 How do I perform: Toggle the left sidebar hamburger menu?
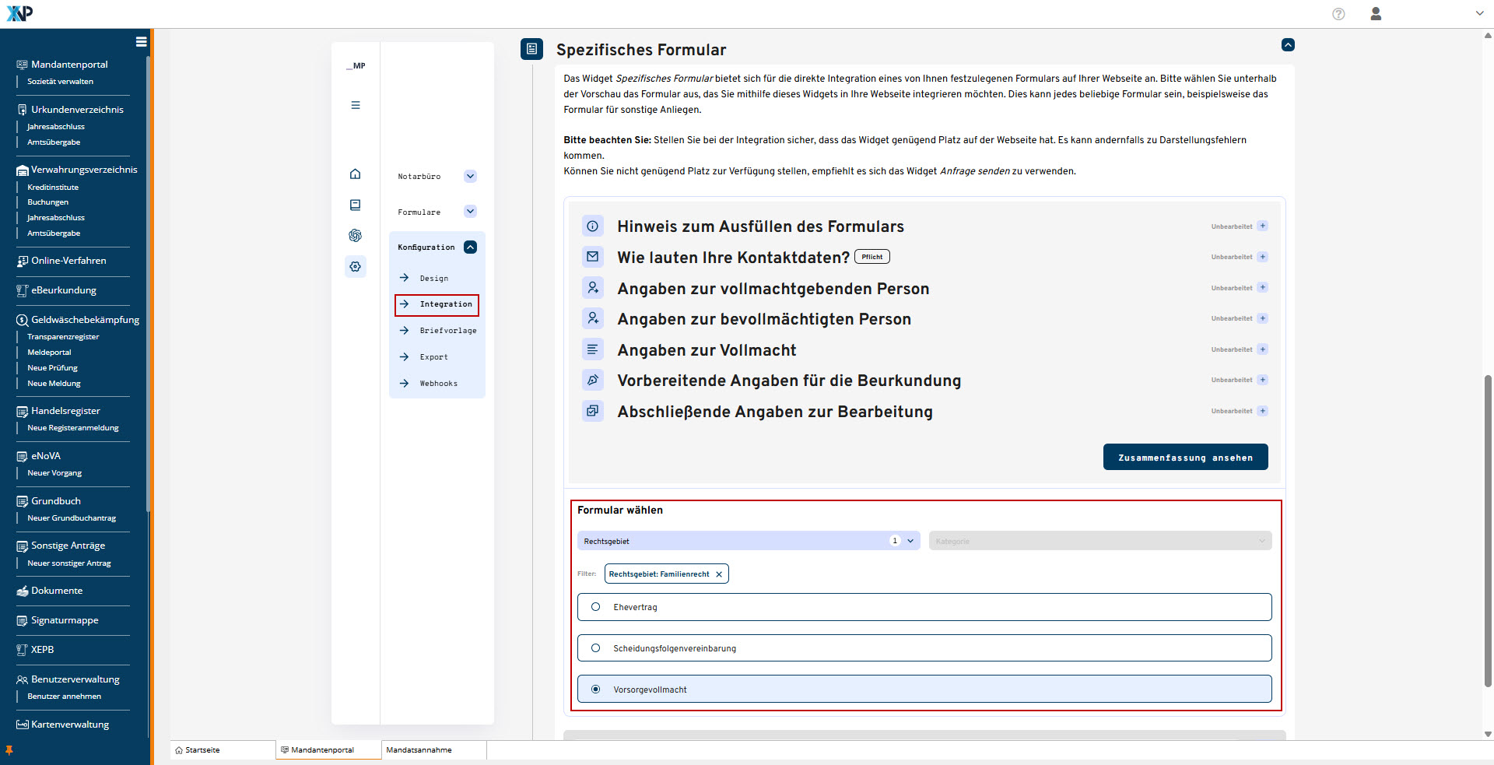pos(141,42)
